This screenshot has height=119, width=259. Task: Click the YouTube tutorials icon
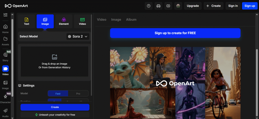(168, 6)
